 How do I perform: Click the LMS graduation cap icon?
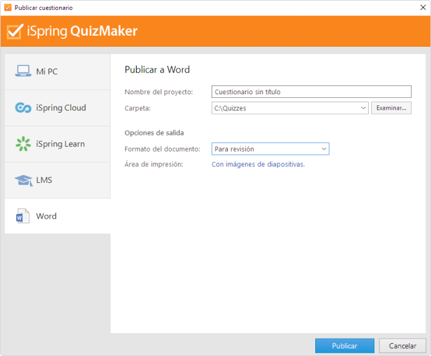[23, 180]
